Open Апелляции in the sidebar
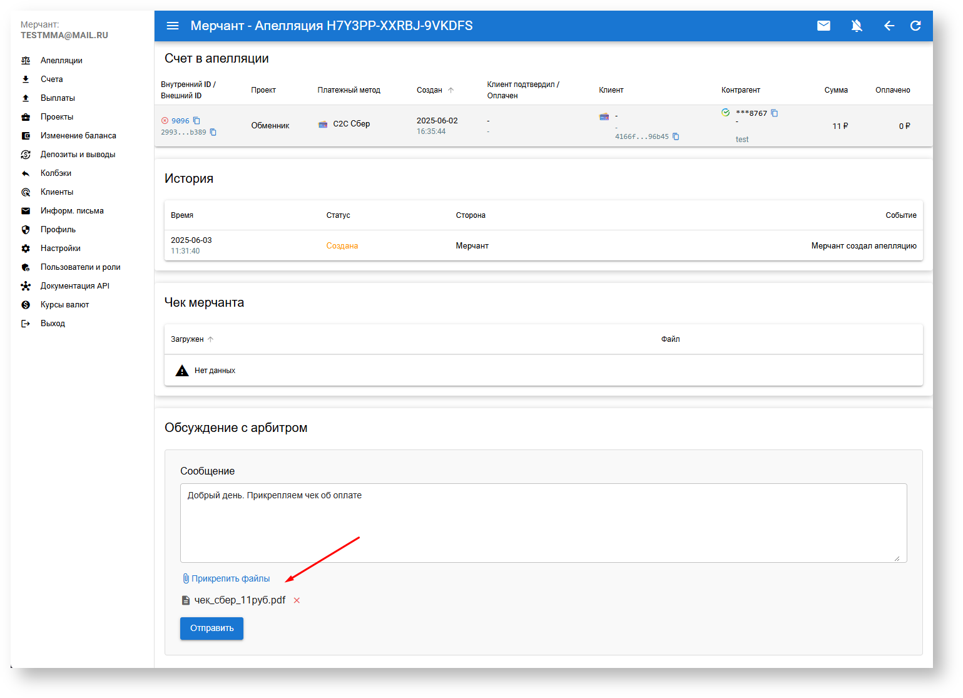 [61, 61]
